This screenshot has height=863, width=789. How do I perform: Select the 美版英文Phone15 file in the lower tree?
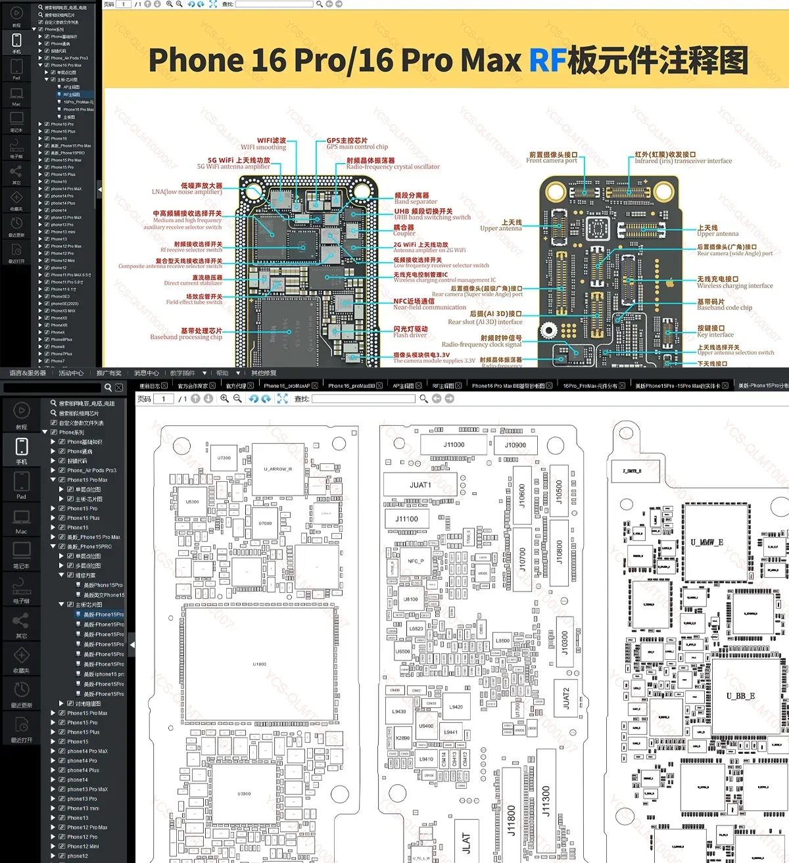pyautogui.click(x=104, y=595)
